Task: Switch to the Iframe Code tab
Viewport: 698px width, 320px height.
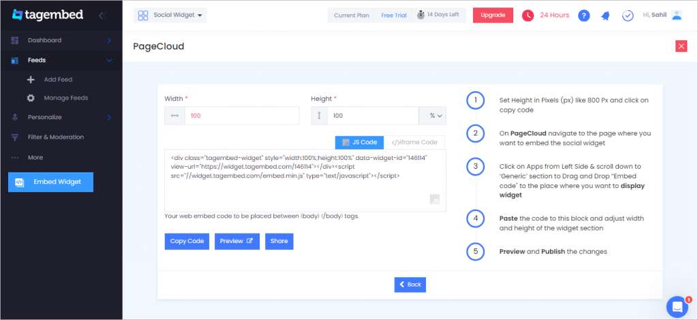Action: click(414, 142)
